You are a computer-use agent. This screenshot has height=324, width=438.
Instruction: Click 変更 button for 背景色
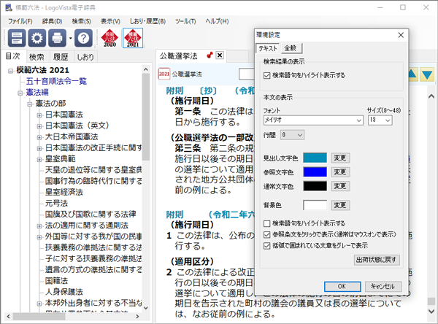coord(340,205)
